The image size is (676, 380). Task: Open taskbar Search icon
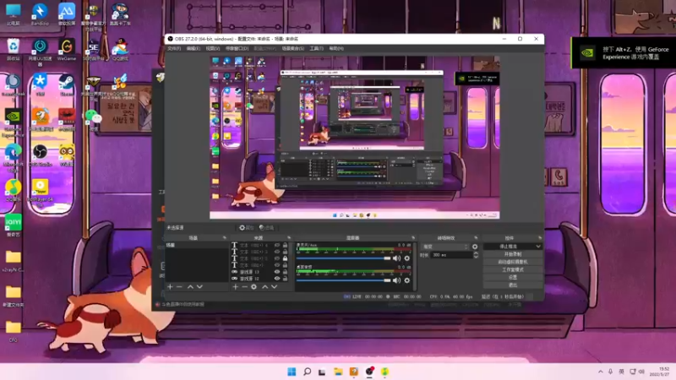click(307, 372)
